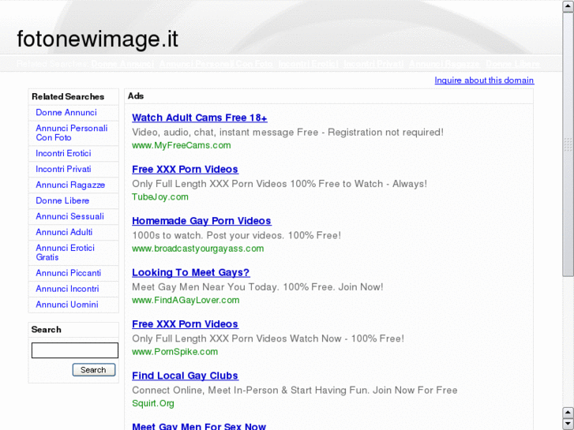Open the 'Donne Annunci' sidebar related search
The height and width of the screenshot is (430, 574).
click(x=66, y=112)
